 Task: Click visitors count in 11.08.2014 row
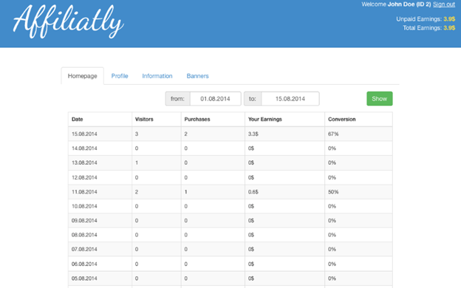click(137, 192)
